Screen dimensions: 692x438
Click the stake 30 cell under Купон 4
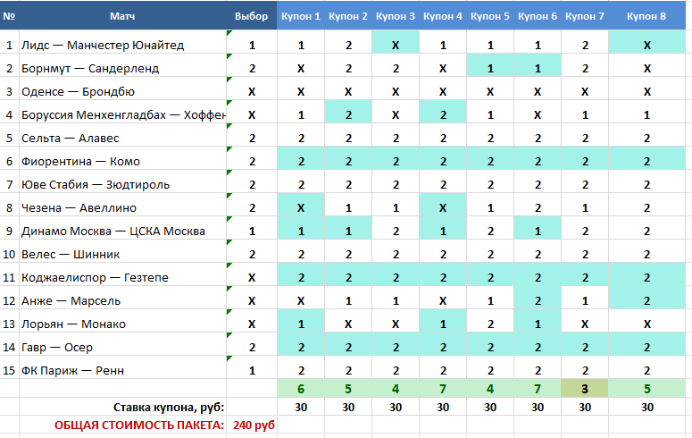click(x=443, y=407)
